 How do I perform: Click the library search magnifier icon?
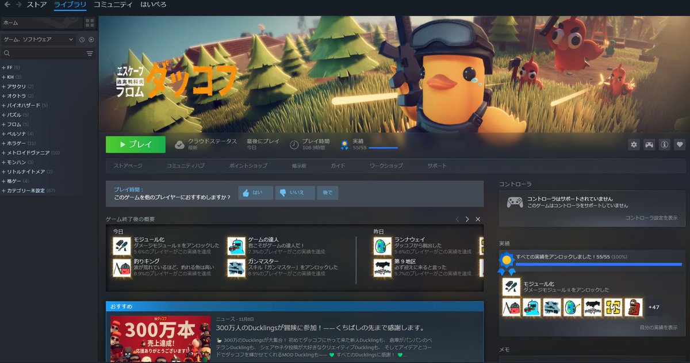[x=7, y=54]
